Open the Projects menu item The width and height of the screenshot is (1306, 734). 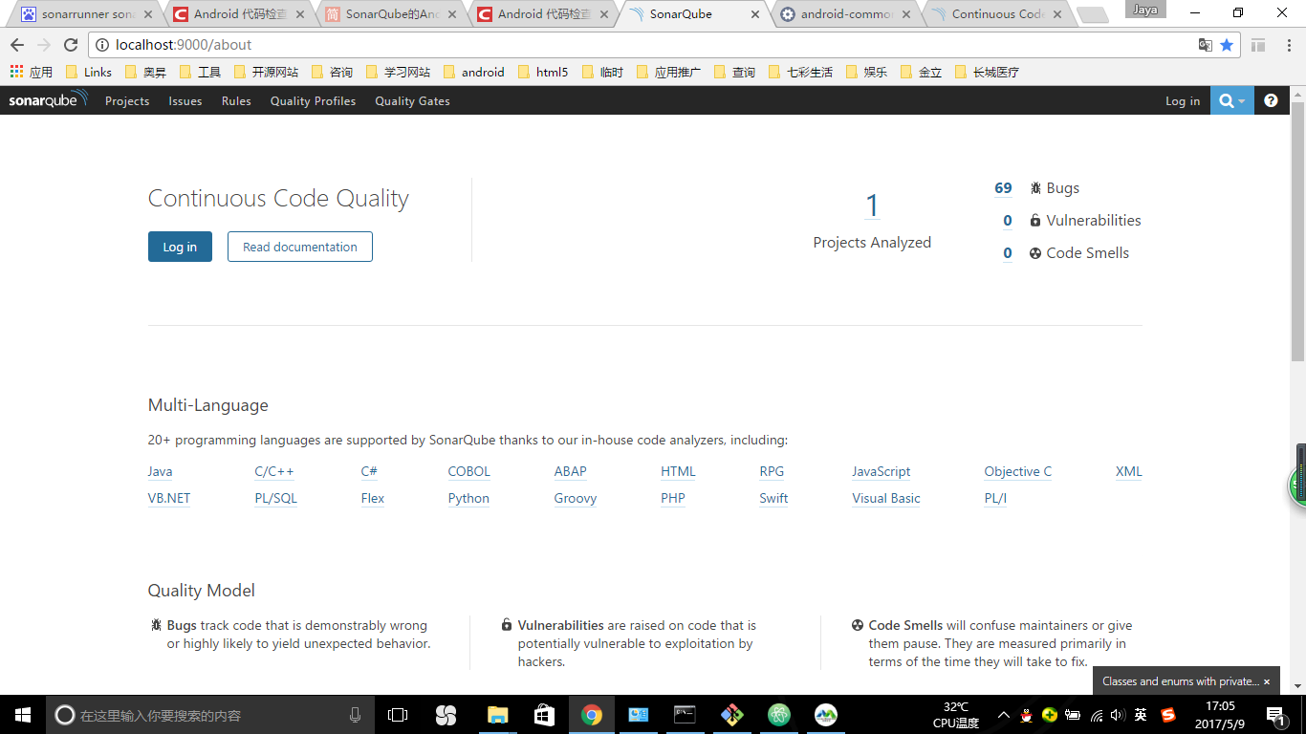click(x=127, y=100)
